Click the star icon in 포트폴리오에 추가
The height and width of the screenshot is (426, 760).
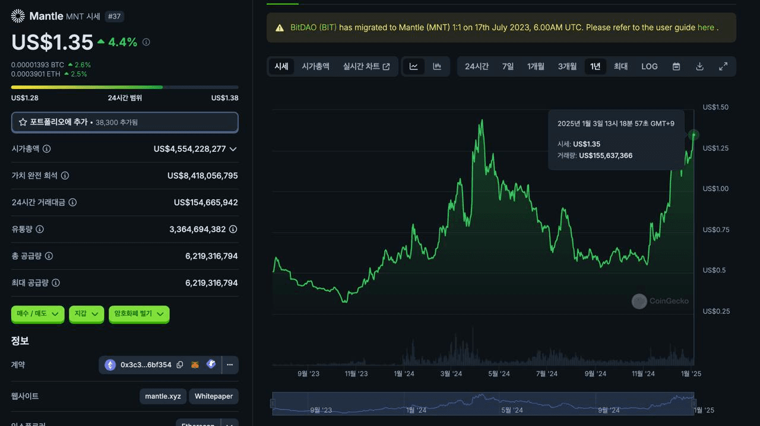[23, 122]
